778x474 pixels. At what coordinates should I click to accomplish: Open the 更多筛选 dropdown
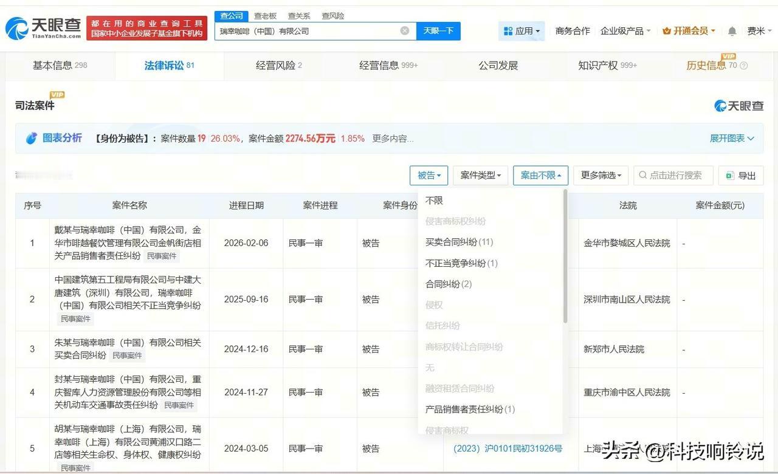click(x=601, y=176)
